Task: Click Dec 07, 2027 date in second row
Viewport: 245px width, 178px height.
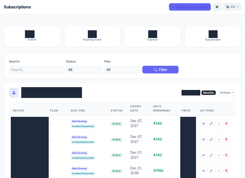Action: coord(136,139)
